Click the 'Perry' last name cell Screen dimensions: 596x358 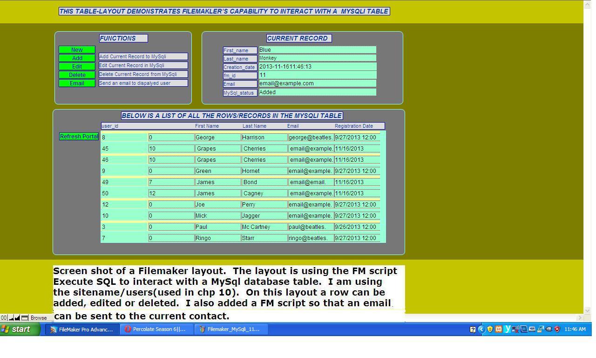click(264, 205)
